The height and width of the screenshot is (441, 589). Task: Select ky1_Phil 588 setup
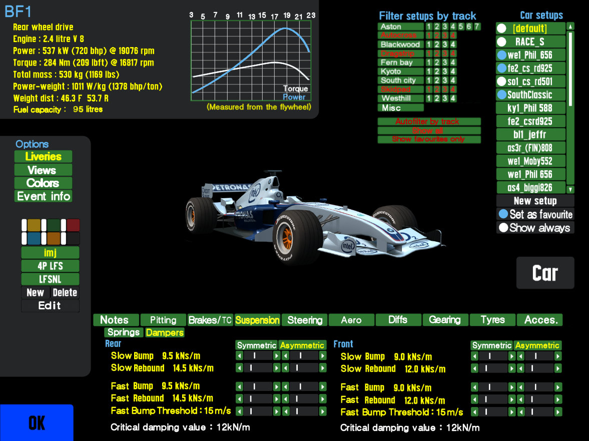coord(531,108)
